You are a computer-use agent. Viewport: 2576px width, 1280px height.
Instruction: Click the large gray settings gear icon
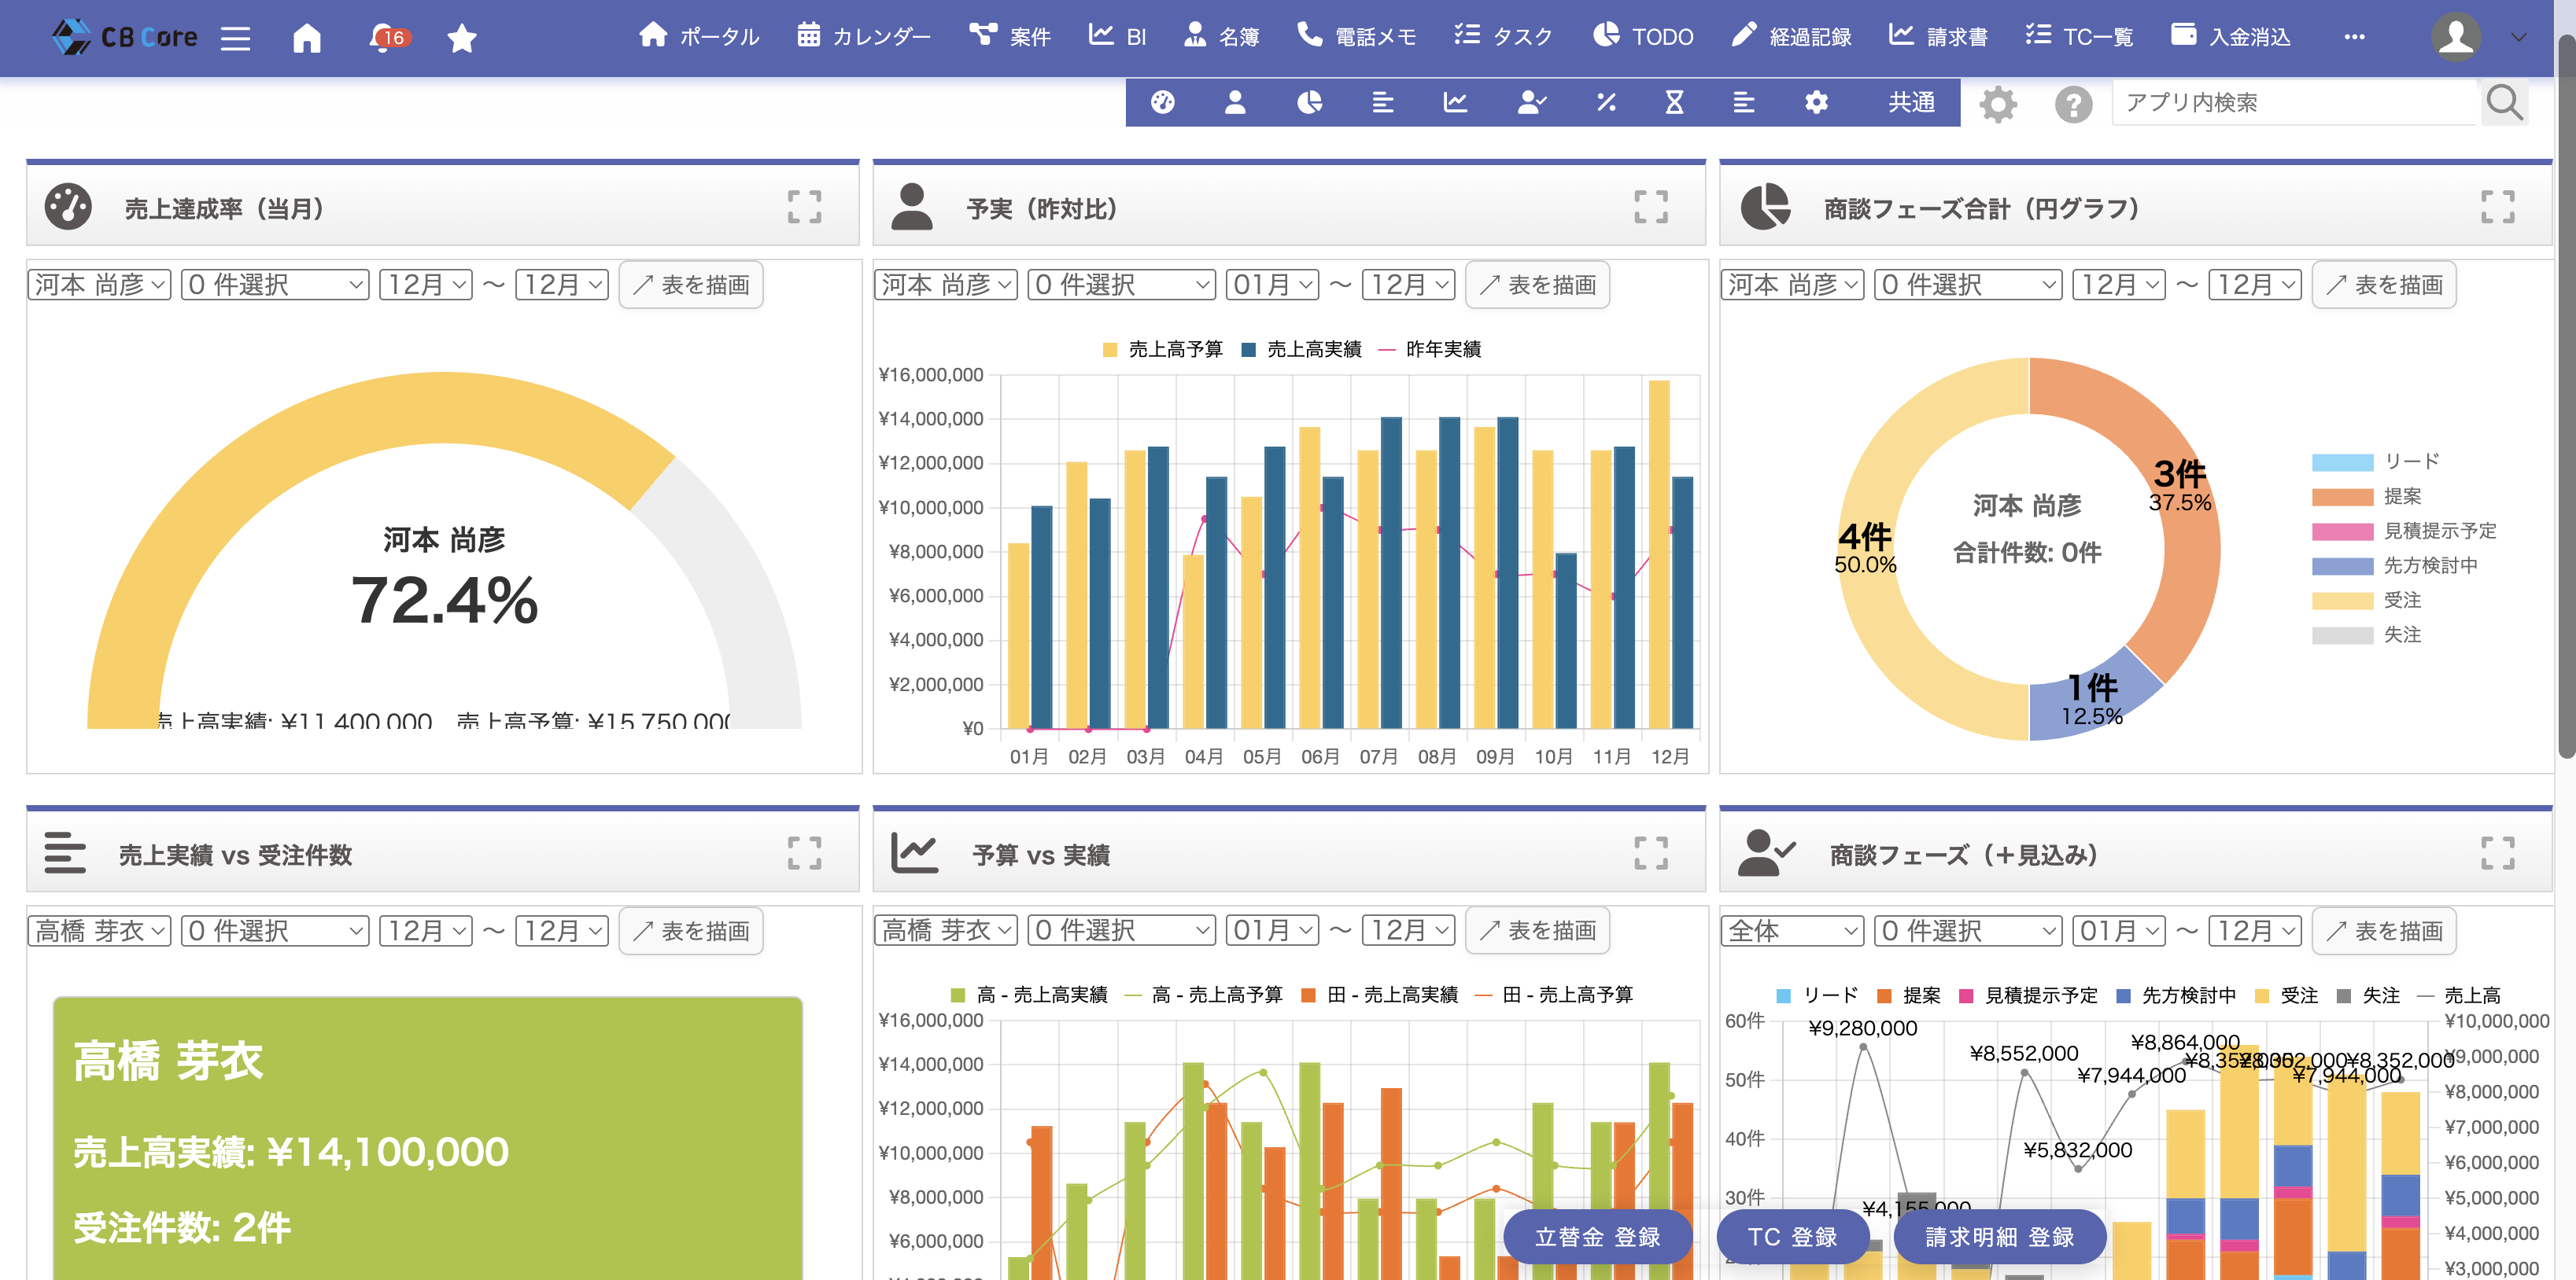coord(1998,104)
